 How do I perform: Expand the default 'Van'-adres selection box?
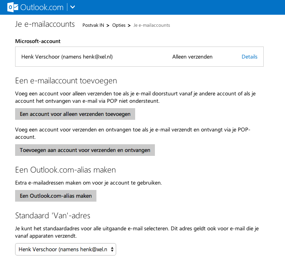pos(65,249)
